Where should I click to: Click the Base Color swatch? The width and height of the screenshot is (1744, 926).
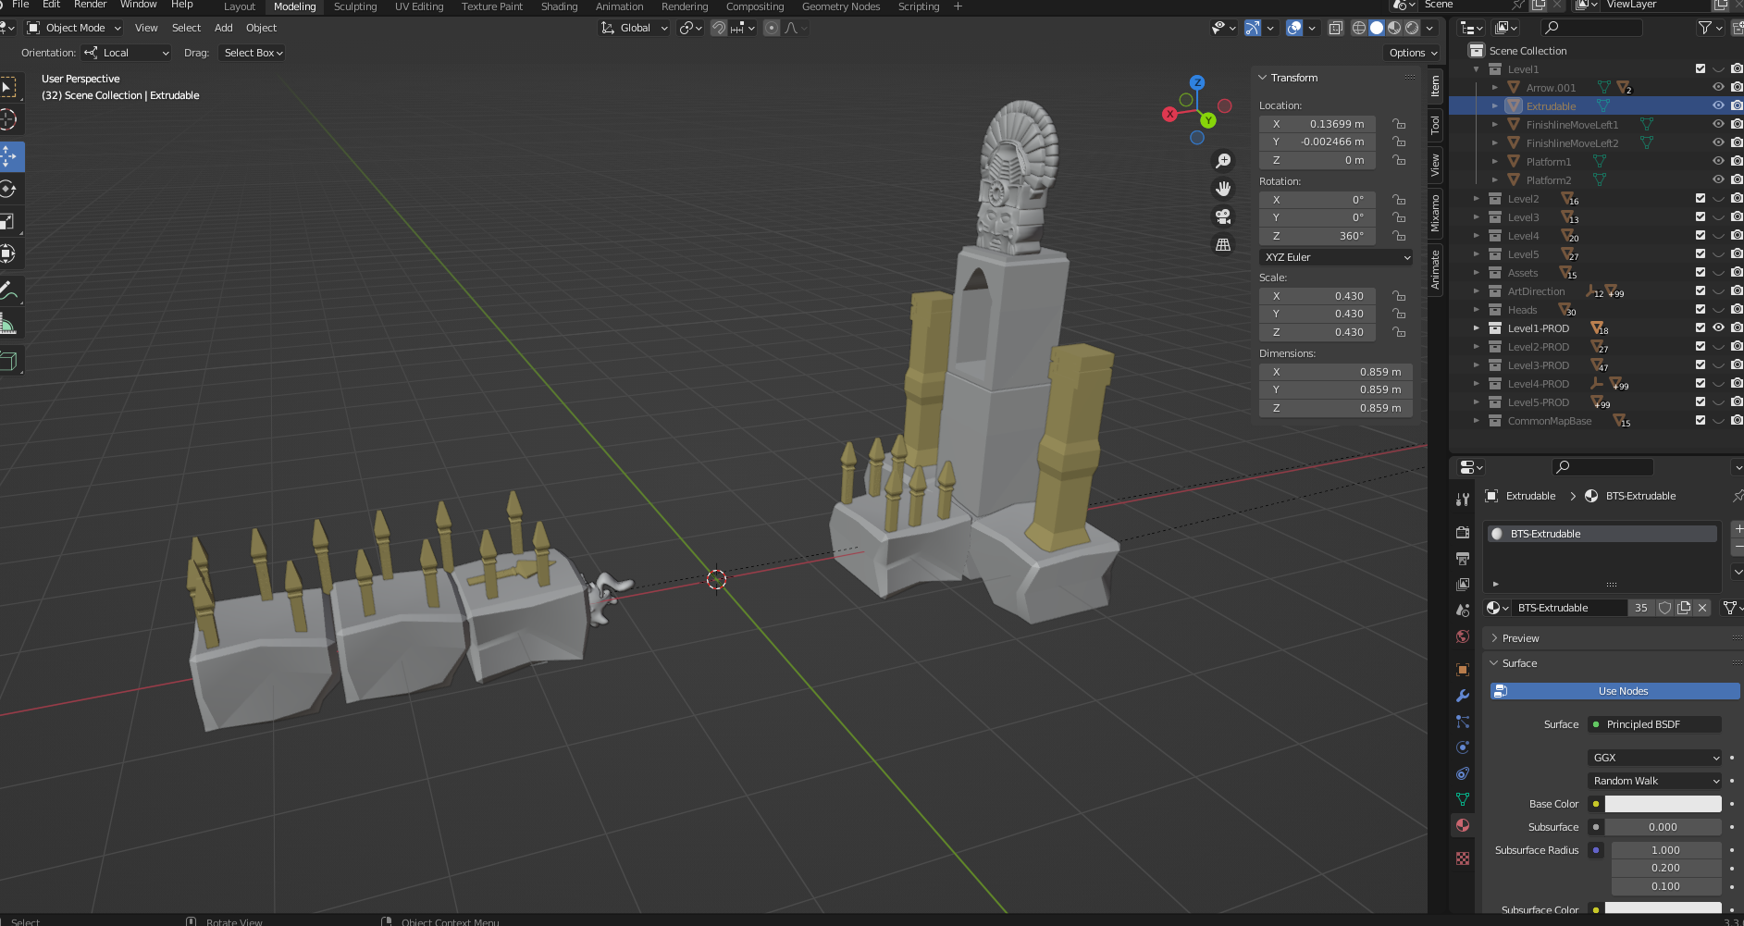click(x=1663, y=804)
